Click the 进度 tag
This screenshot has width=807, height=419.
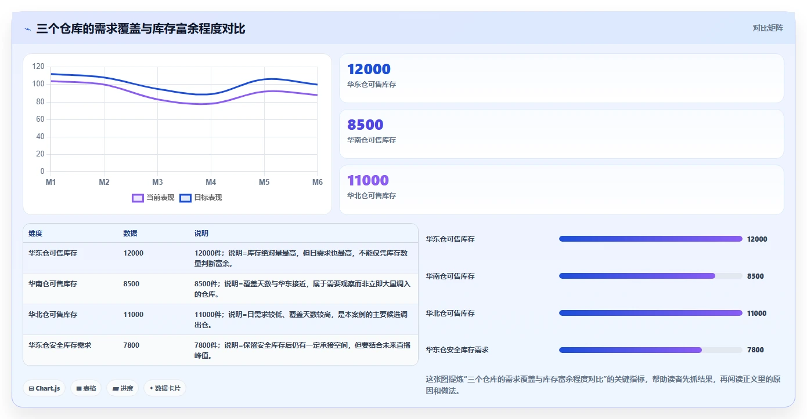pos(123,388)
